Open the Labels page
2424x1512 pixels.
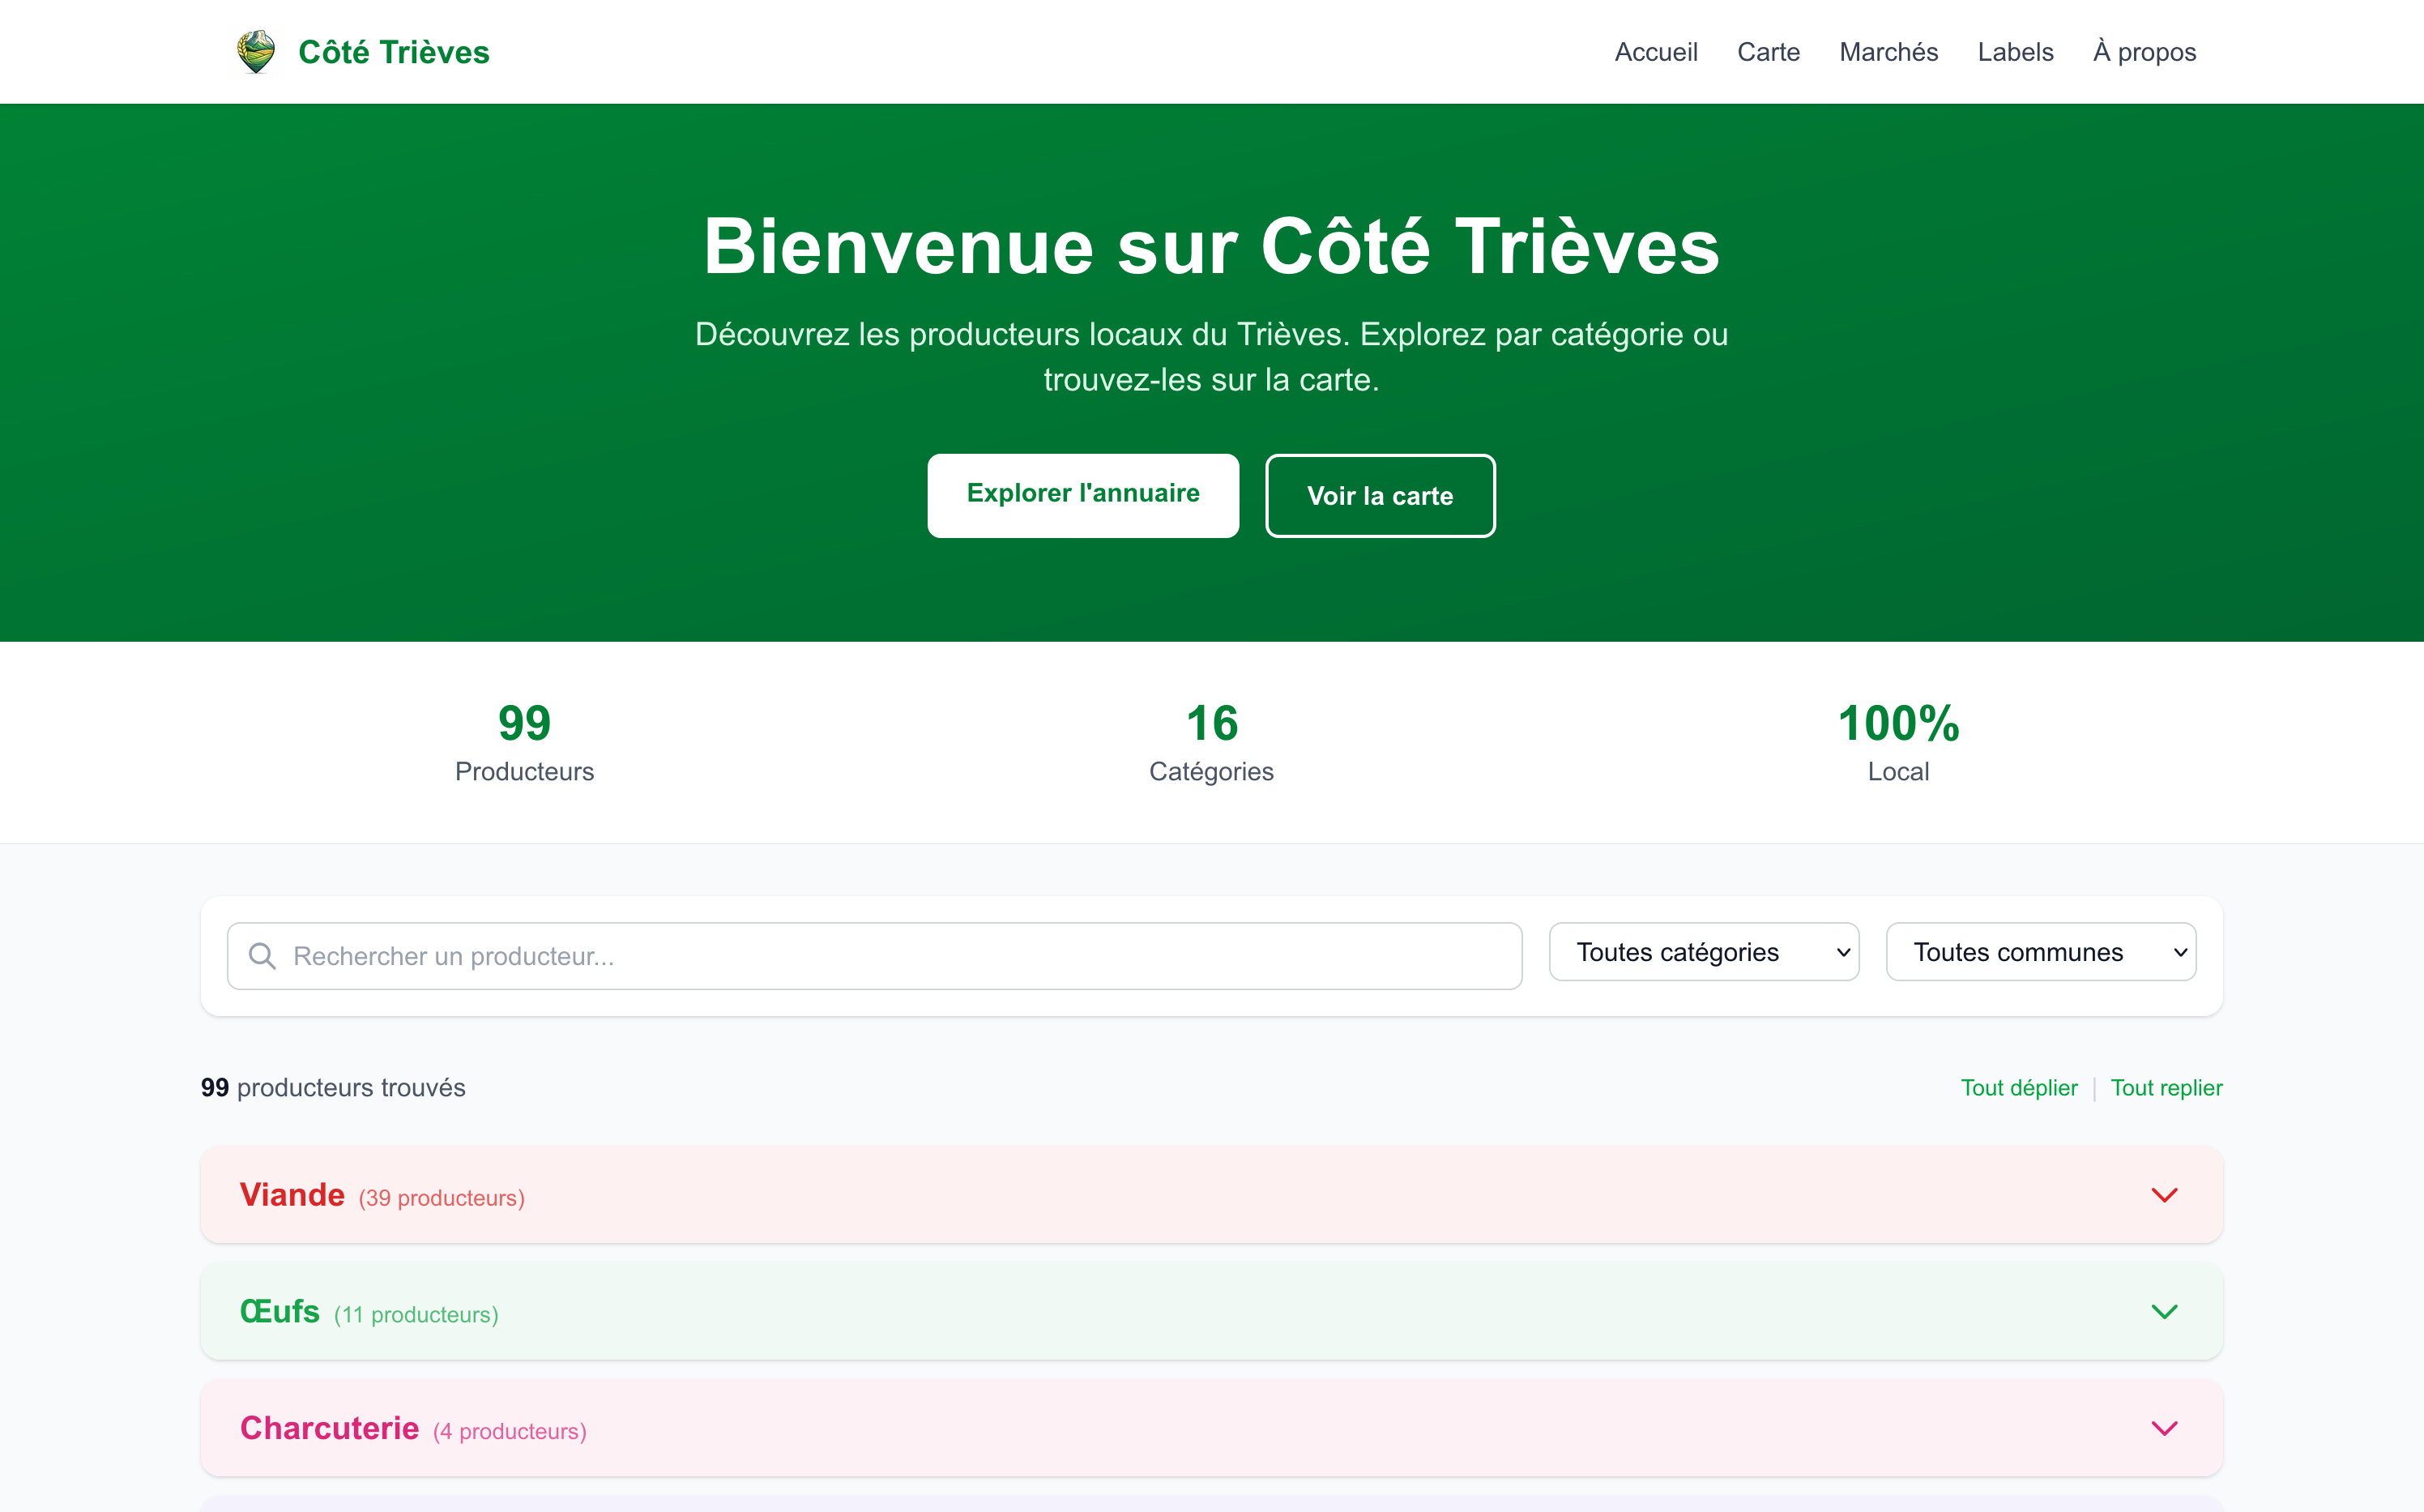tap(2015, 51)
